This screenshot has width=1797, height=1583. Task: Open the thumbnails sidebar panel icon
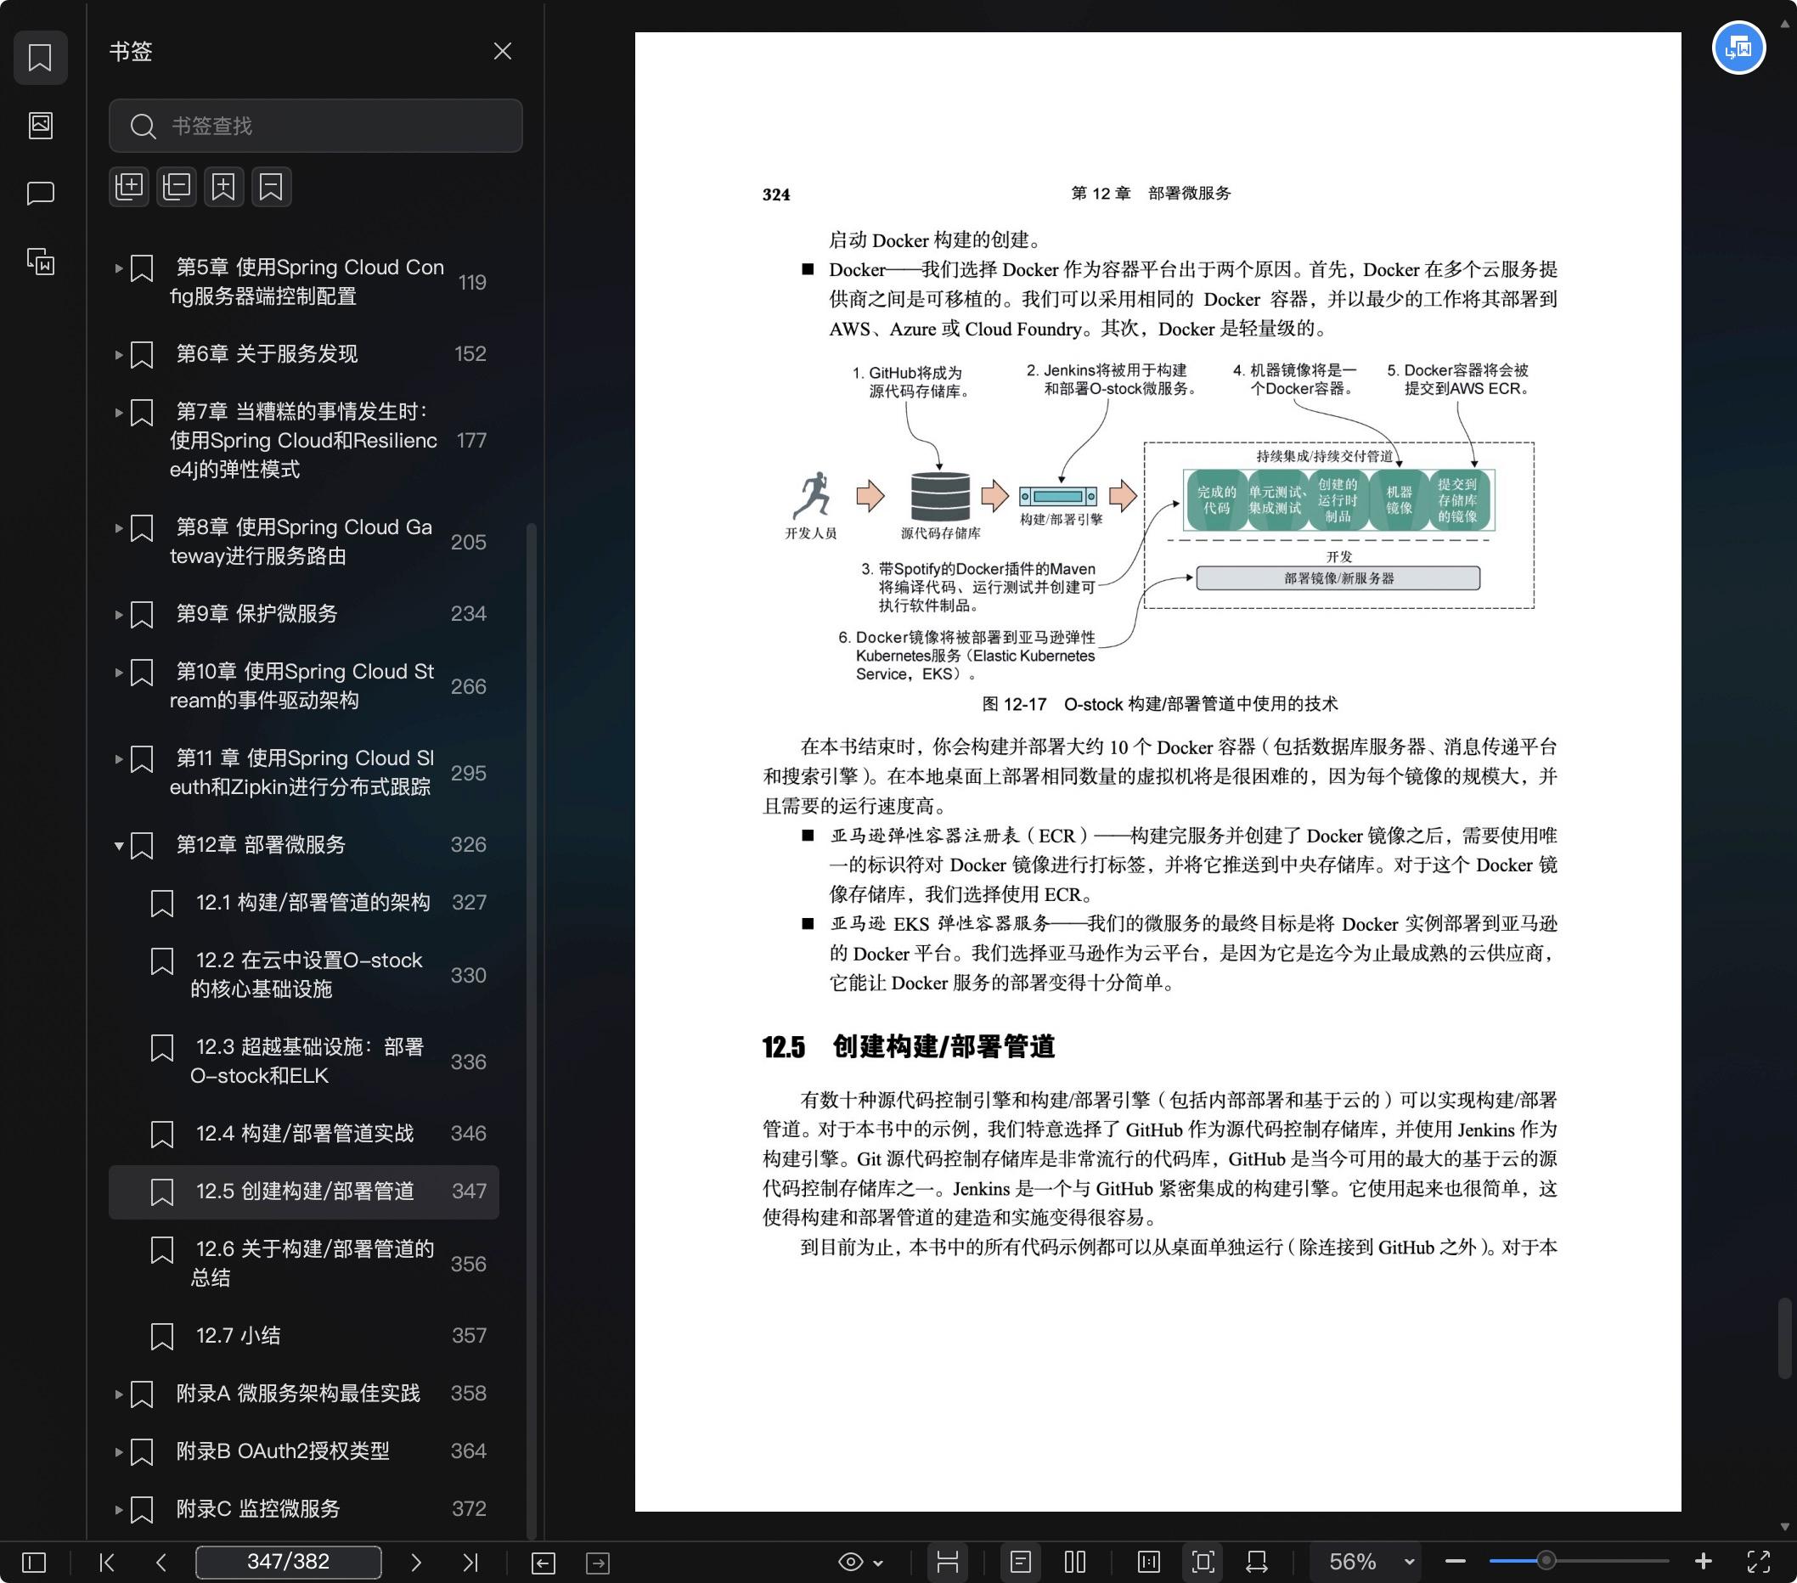tap(41, 125)
